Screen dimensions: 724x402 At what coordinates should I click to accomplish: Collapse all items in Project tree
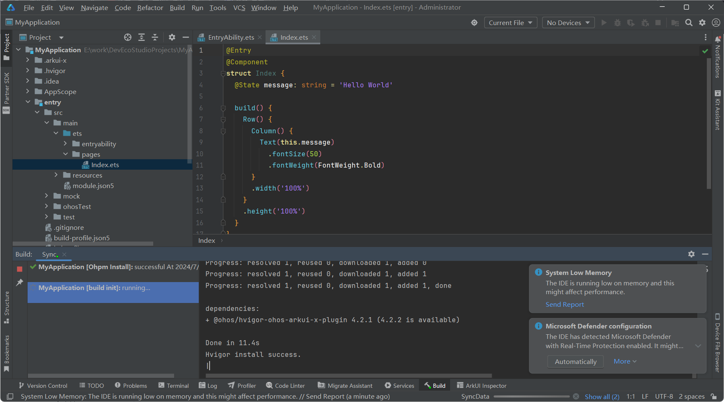155,37
